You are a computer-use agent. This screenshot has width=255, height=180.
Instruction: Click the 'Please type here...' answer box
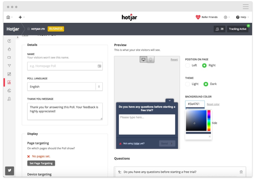point(147,125)
